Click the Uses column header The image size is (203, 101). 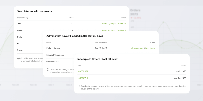(x=71, y=18)
